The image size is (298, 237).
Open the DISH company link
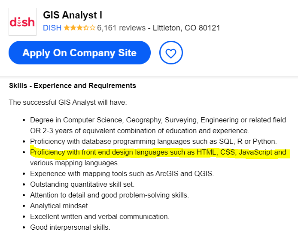(x=52, y=28)
